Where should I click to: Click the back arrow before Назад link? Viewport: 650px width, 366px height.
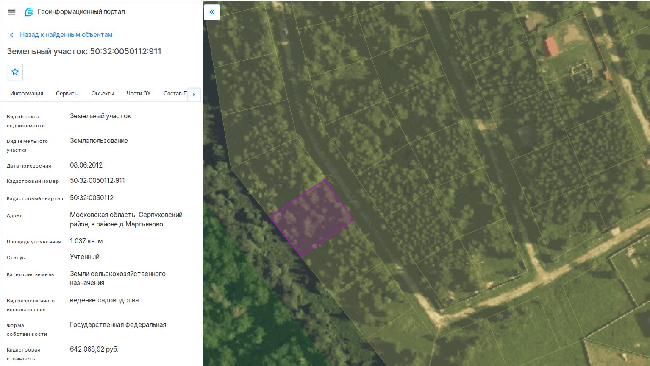tap(12, 35)
